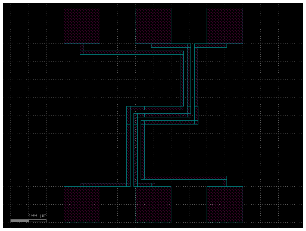Click the 100 µm scale bar
Viewport: 306px width, 231px height.
(x=28, y=220)
